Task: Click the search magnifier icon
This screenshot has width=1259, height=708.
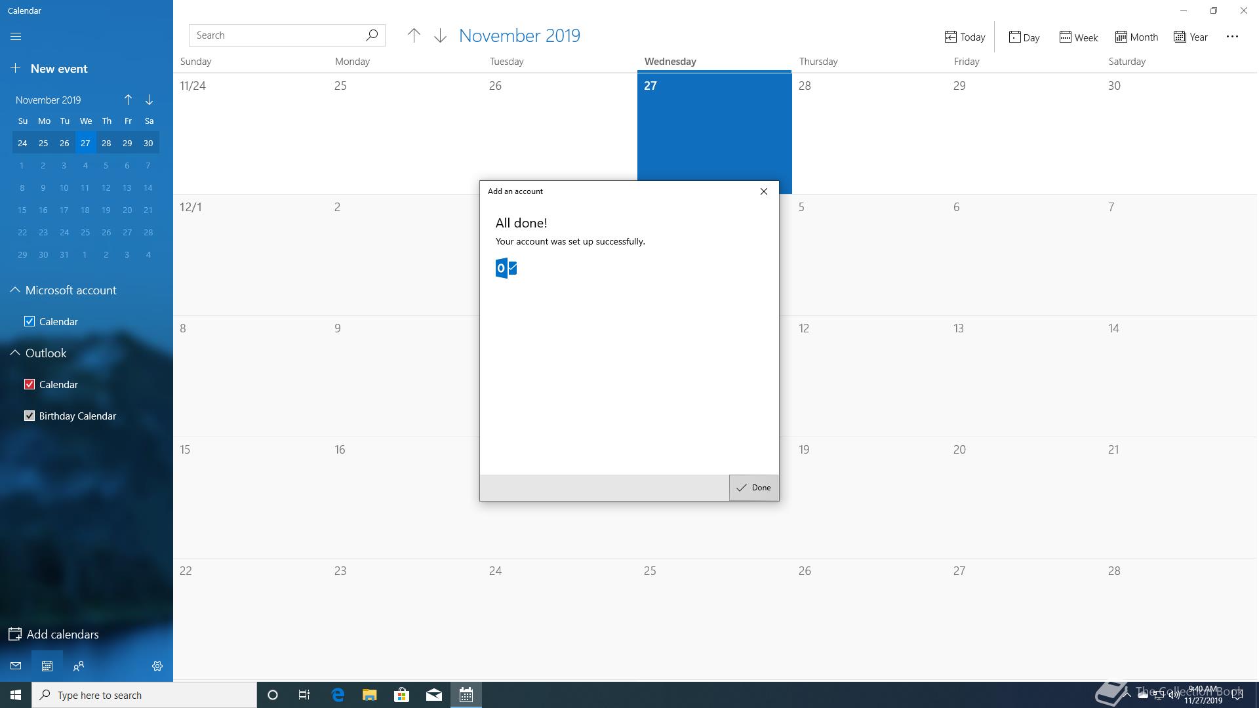Action: tap(372, 35)
